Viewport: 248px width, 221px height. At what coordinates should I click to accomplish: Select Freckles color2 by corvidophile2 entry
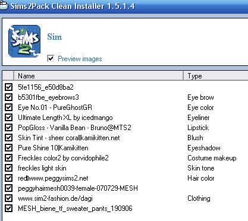click(63, 158)
